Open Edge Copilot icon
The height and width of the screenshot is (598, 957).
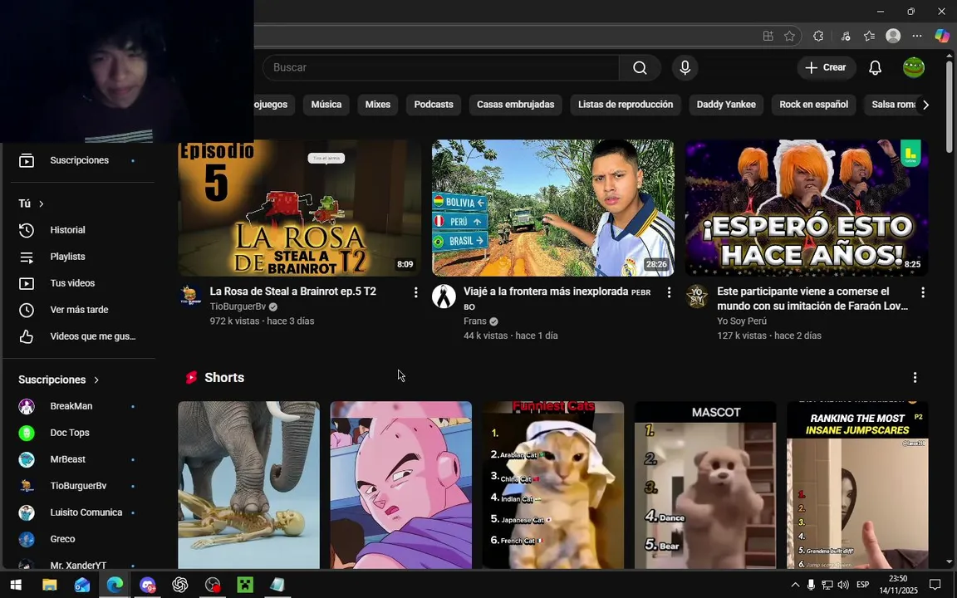coord(942,36)
